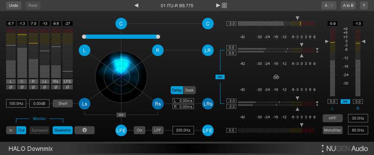Select the input Rs node
Screen dimensions: 374x155
pyautogui.click(x=158, y=104)
